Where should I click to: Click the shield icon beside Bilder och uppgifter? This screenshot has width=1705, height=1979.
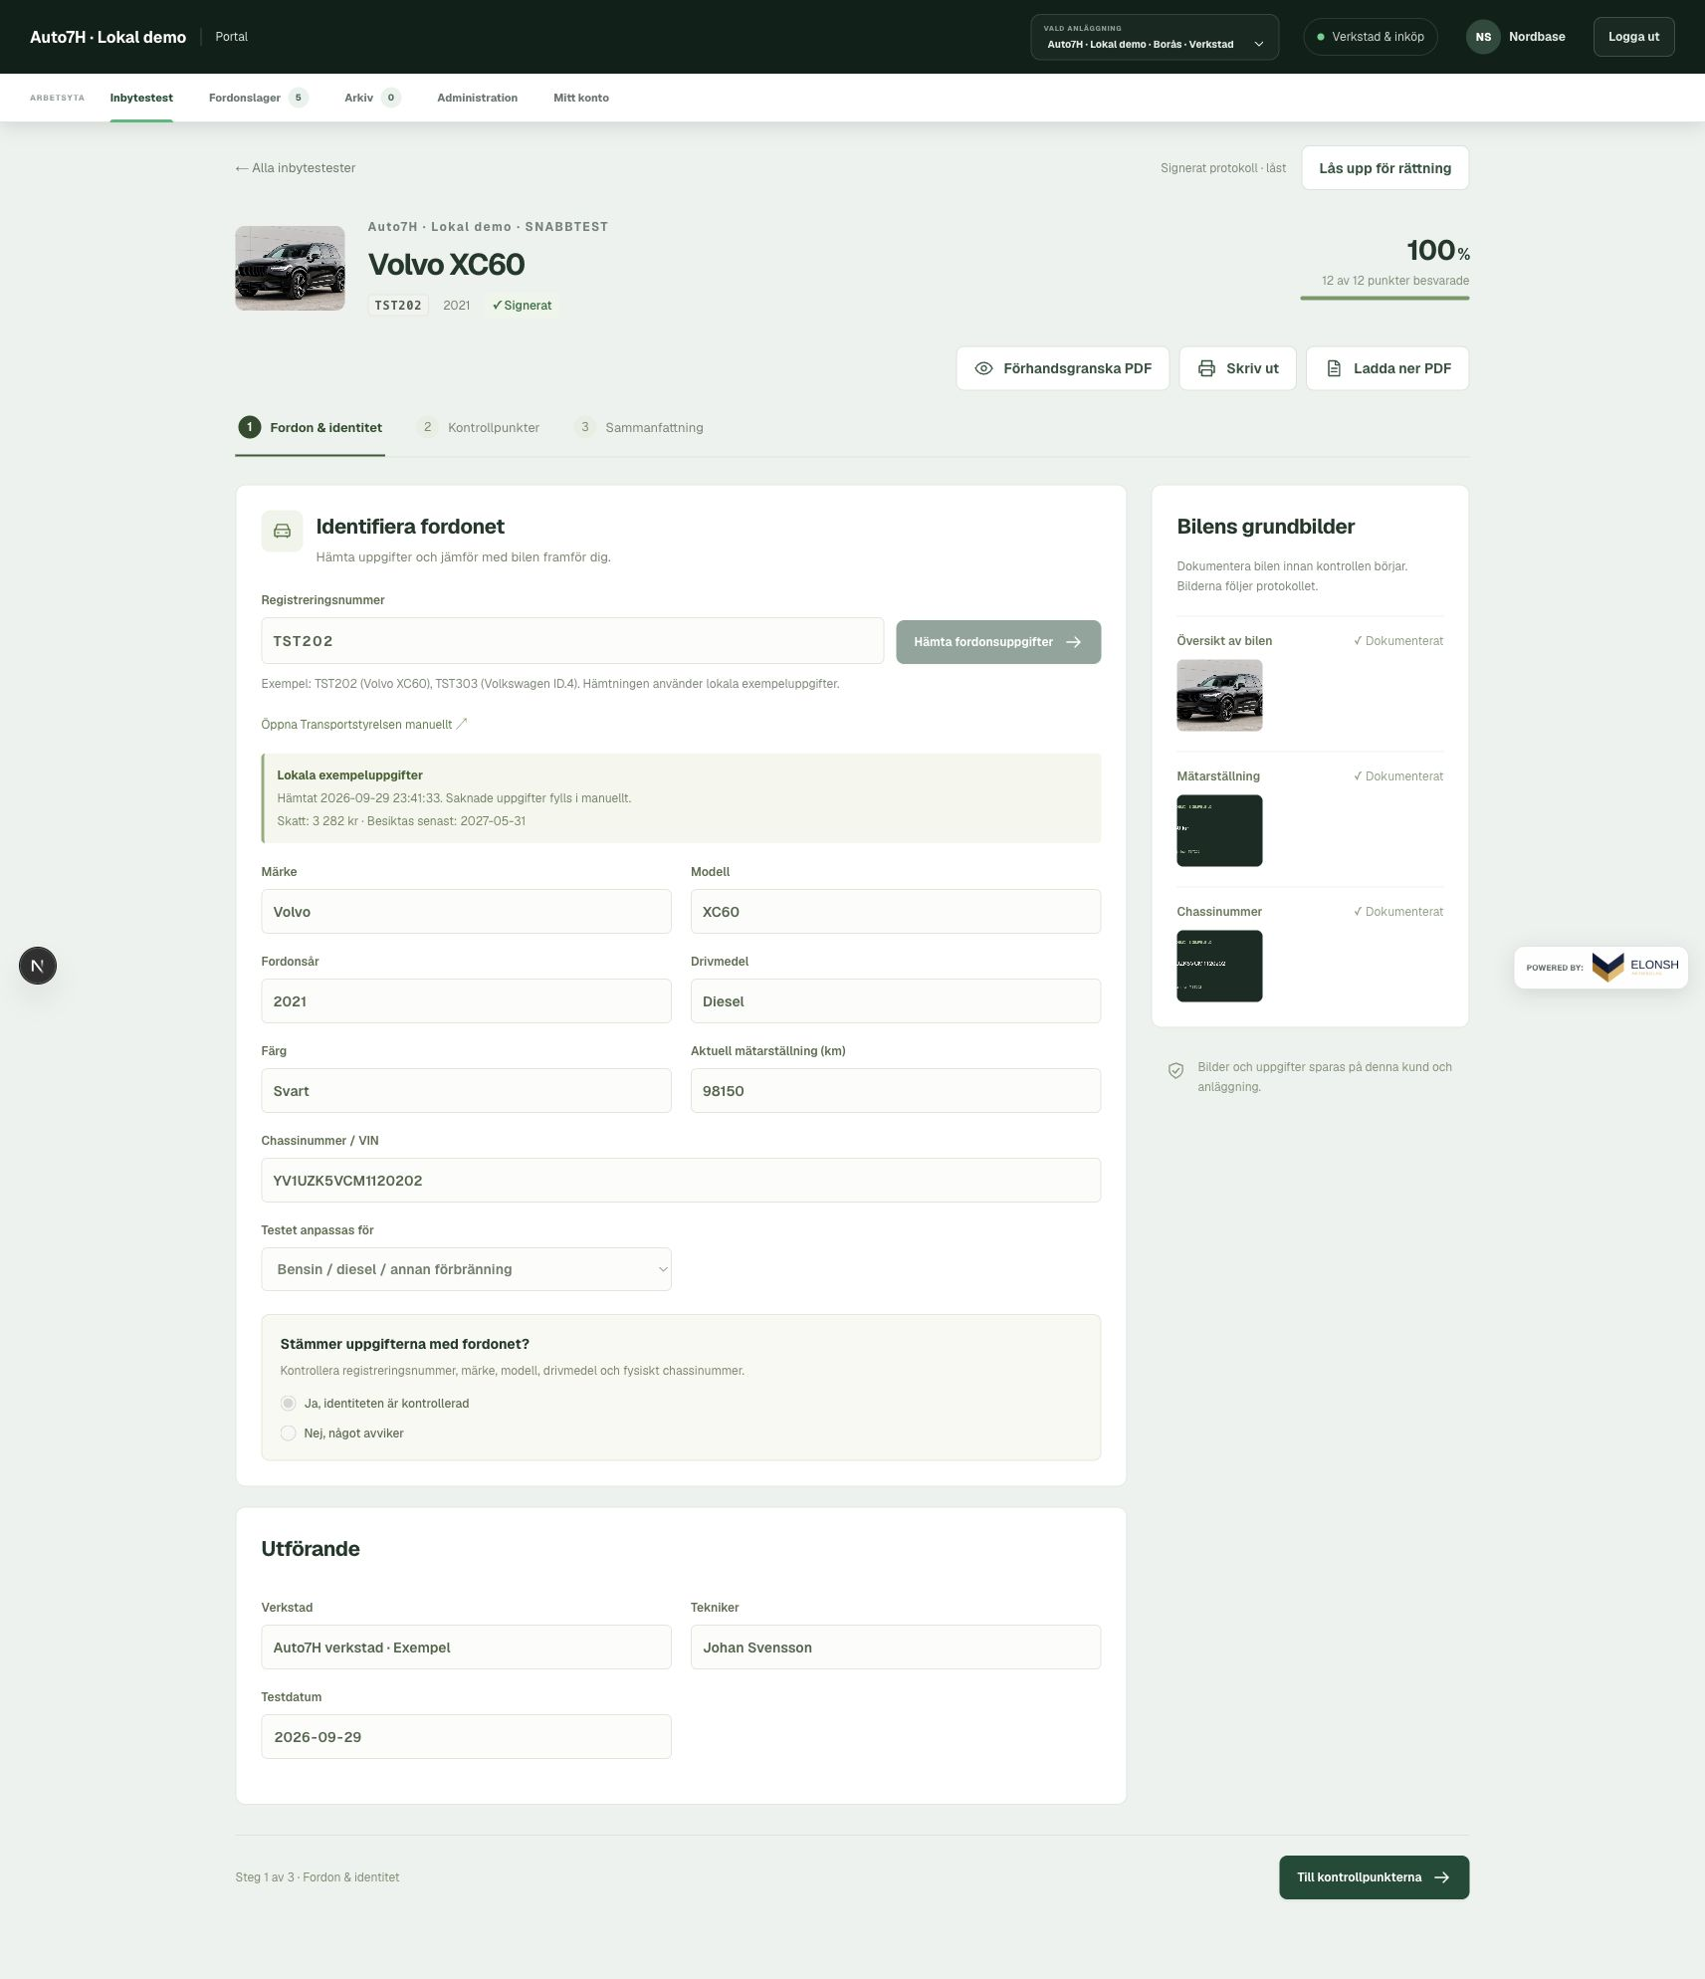tap(1175, 1070)
